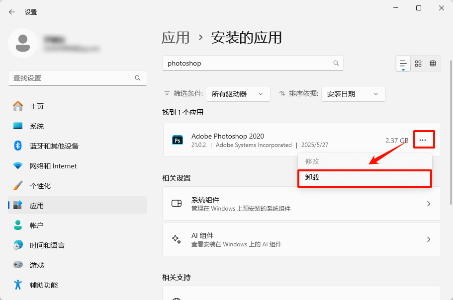Screen dimensions: 453x300
Task: Select the list view icon
Action: 404,63
